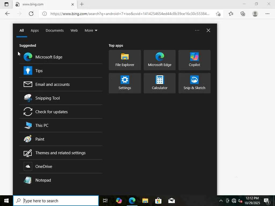Screen dimensions: 275x206
Task: Open Themes and related settings
Action: tap(61, 153)
